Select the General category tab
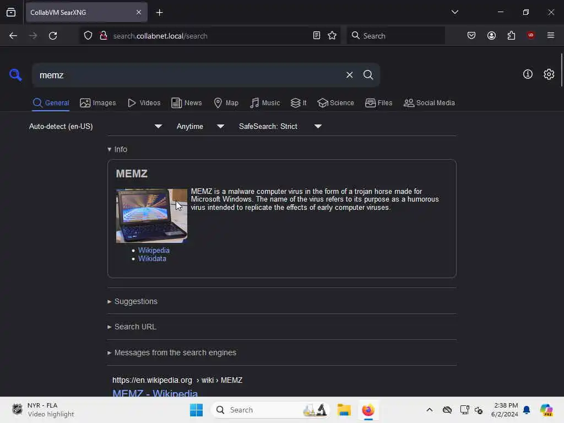The height and width of the screenshot is (423, 564). (x=51, y=103)
